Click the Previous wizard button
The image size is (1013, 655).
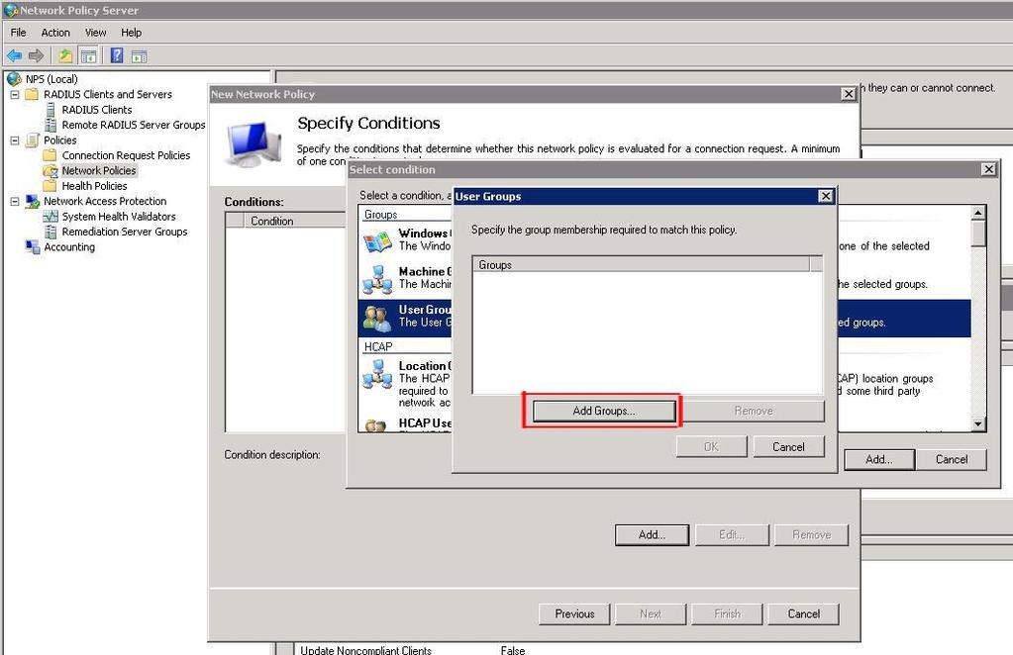tap(574, 614)
